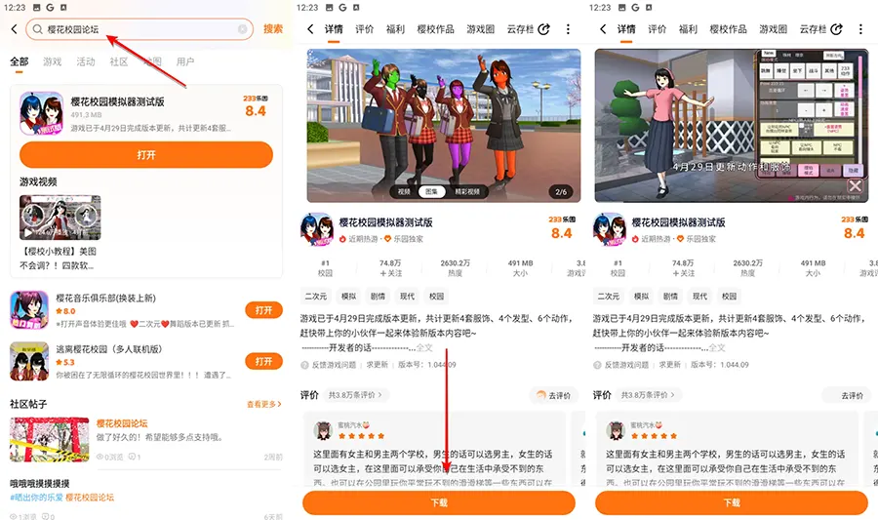Expand the description with 全文 in the middle screen
Screen dimensions: 878x520
[424, 347]
